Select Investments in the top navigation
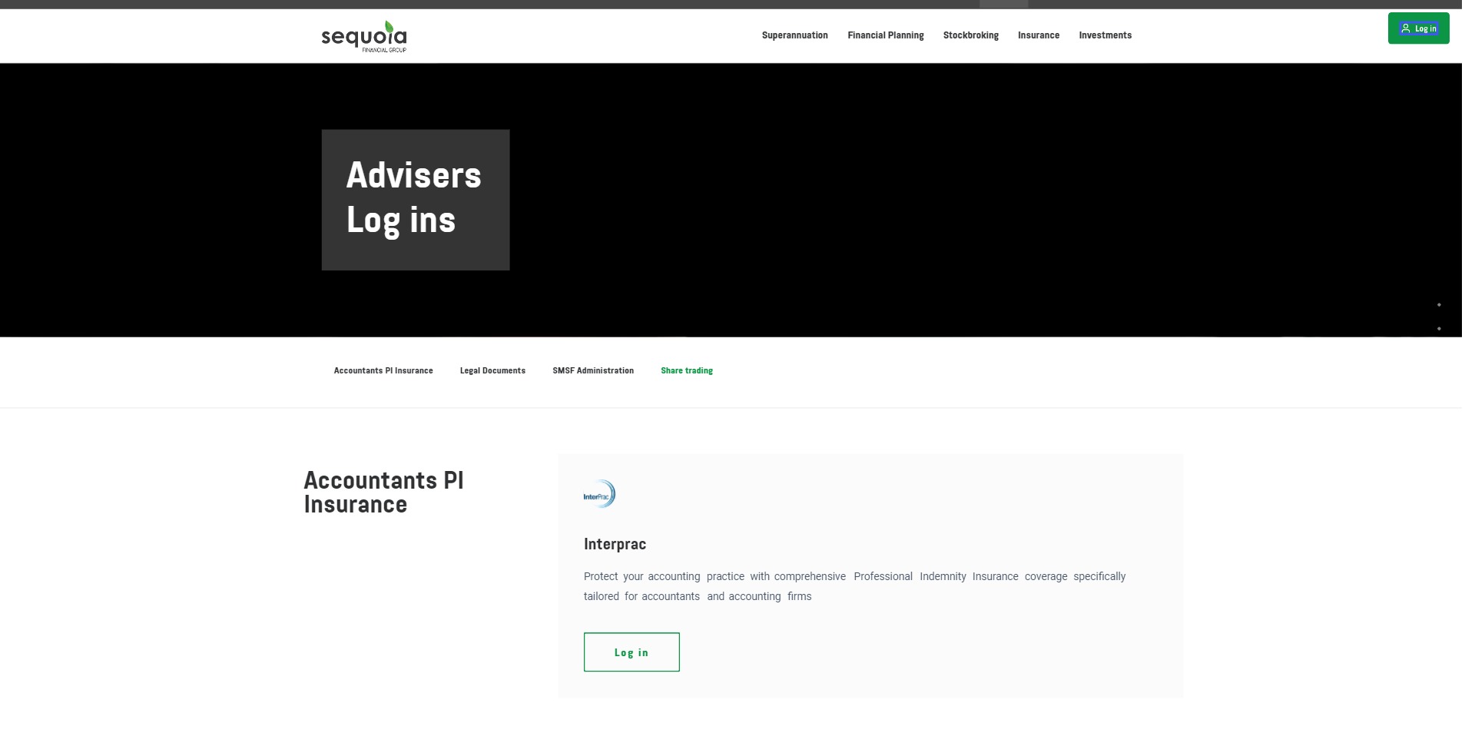The width and height of the screenshot is (1475, 733). click(1105, 35)
